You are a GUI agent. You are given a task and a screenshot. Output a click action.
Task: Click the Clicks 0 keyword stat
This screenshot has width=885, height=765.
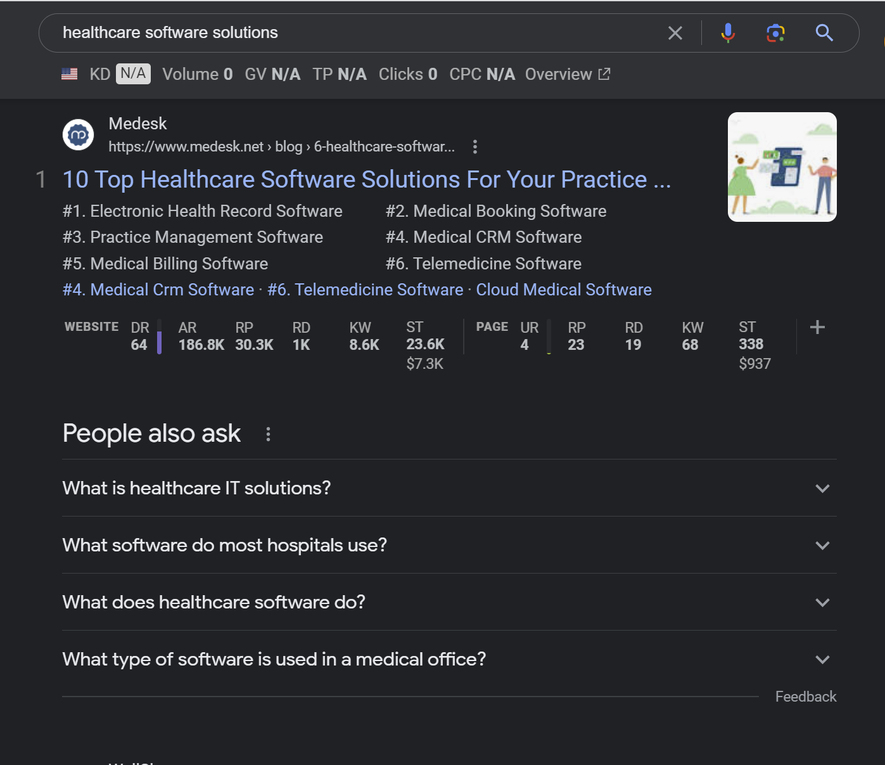(408, 74)
